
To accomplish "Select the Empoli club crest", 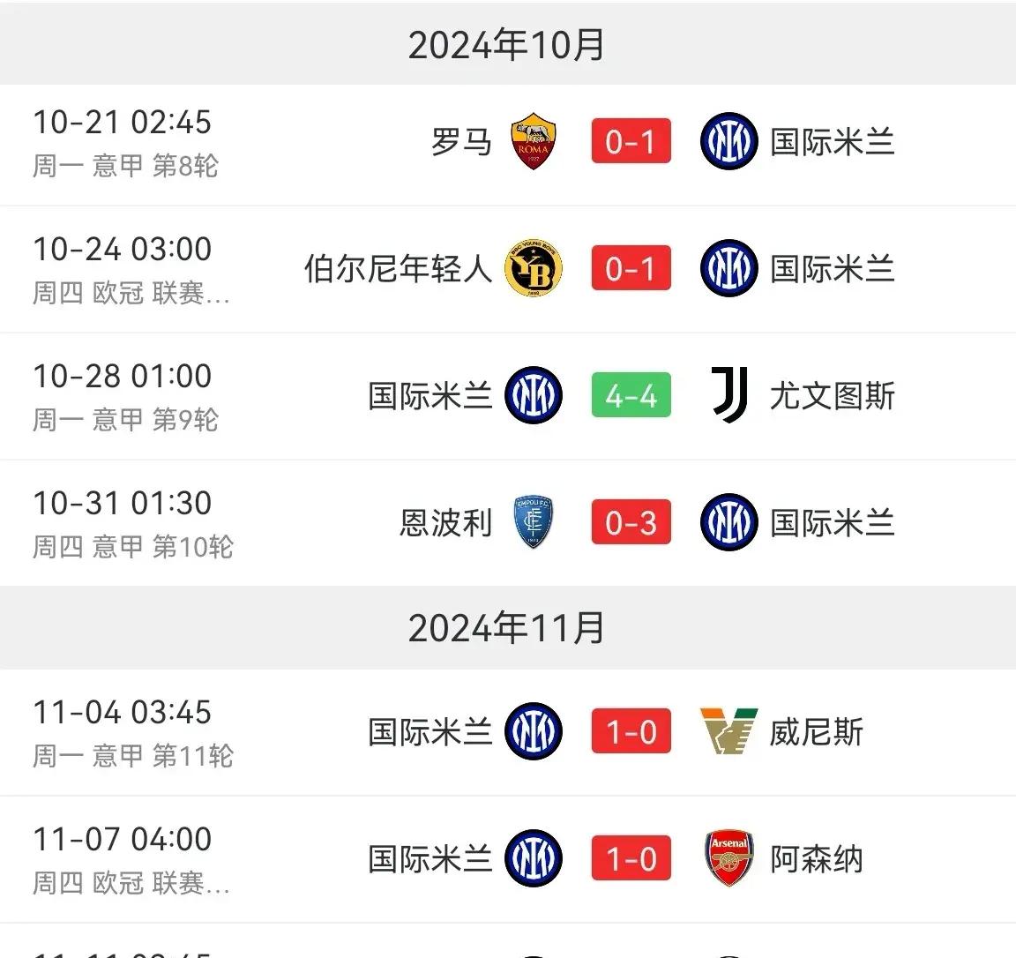I will click(x=534, y=522).
